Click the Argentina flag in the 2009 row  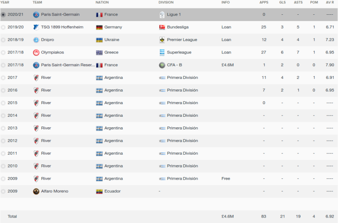[x=99, y=179]
